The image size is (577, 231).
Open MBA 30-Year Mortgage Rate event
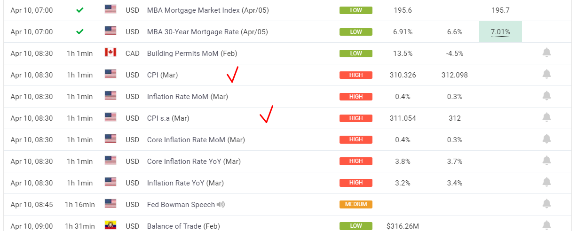[x=207, y=32]
